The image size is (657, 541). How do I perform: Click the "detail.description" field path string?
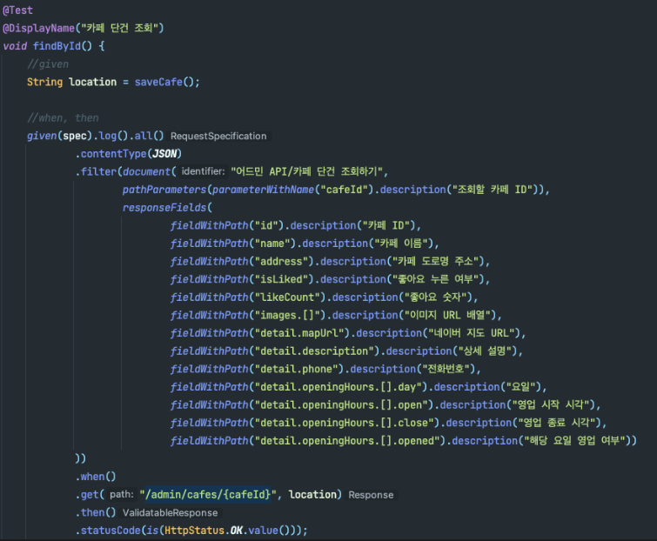[317, 351]
